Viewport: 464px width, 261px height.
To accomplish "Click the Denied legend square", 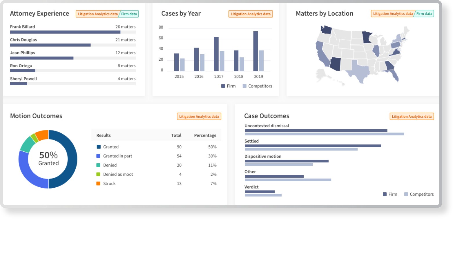I will [x=98, y=165].
